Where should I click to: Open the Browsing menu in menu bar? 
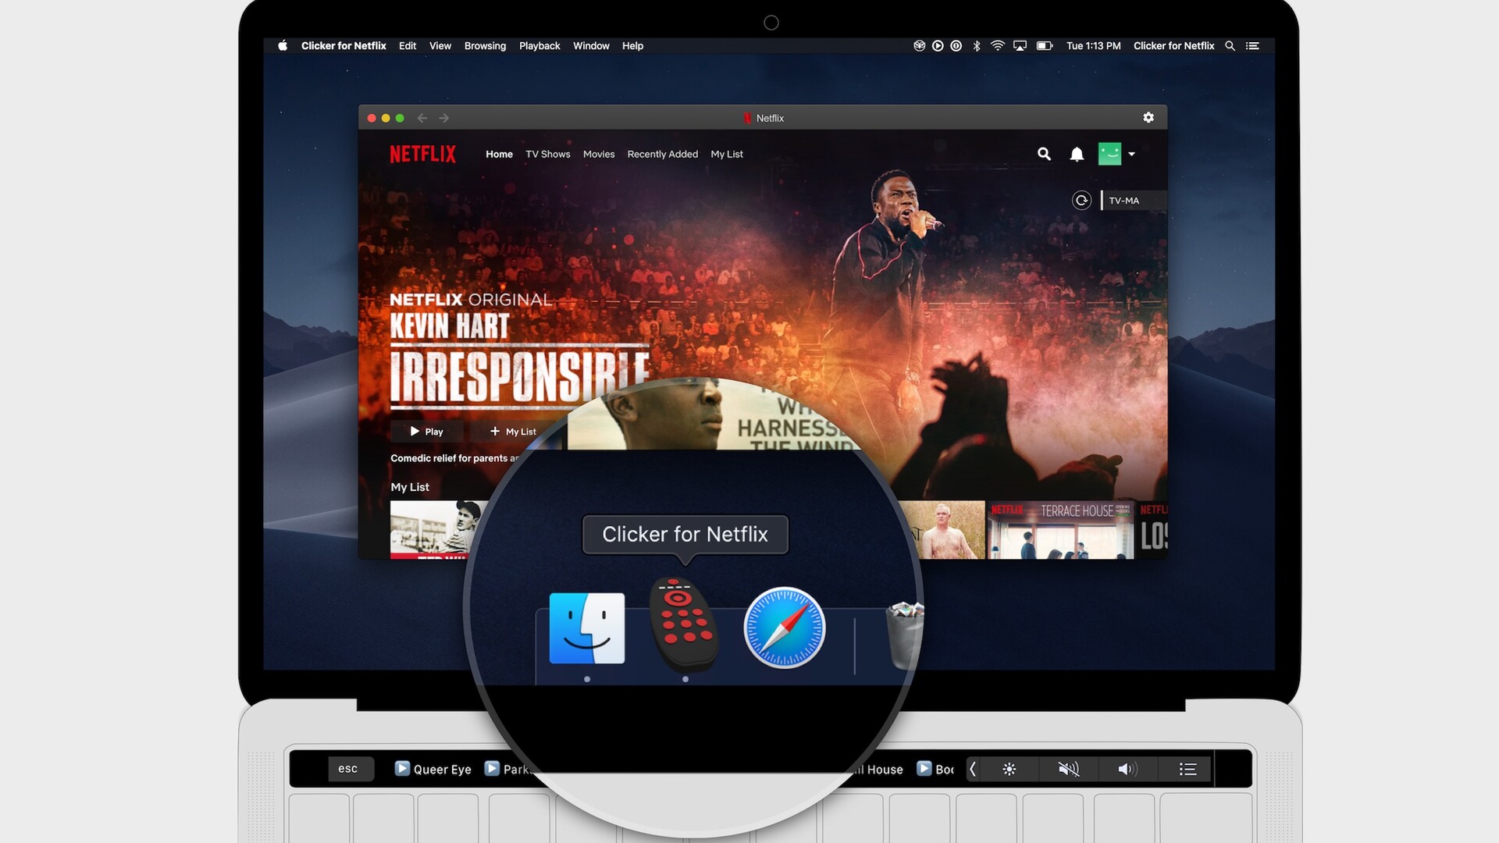484,45
